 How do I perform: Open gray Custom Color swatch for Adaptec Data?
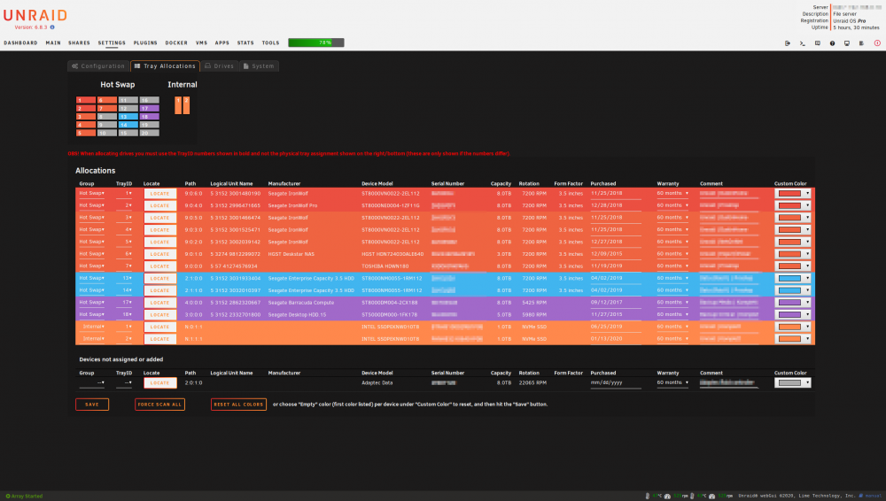tap(793, 383)
